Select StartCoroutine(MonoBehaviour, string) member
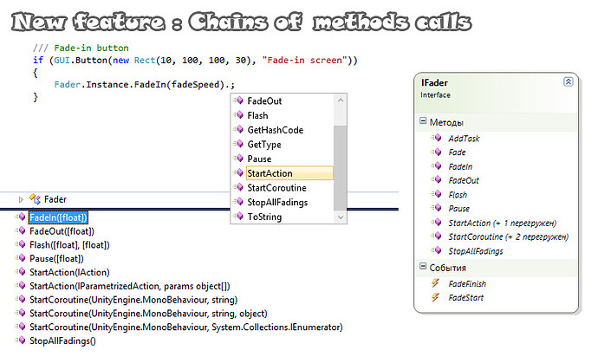 point(133,300)
